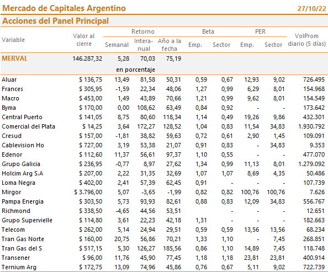Select Pampa Energia stock name
The image size is (328, 272).
(x=23, y=201)
